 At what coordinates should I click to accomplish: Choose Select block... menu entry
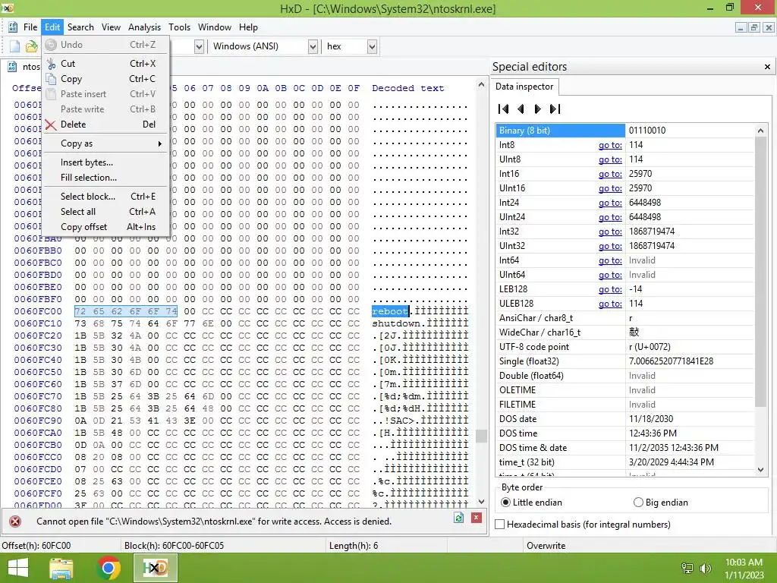[105, 197]
